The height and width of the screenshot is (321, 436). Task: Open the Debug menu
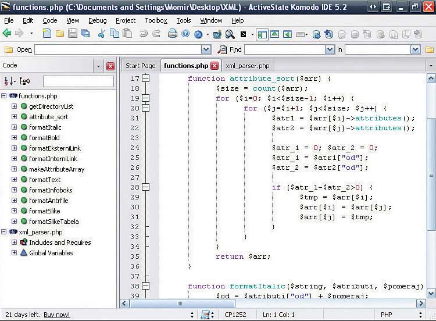(x=97, y=20)
